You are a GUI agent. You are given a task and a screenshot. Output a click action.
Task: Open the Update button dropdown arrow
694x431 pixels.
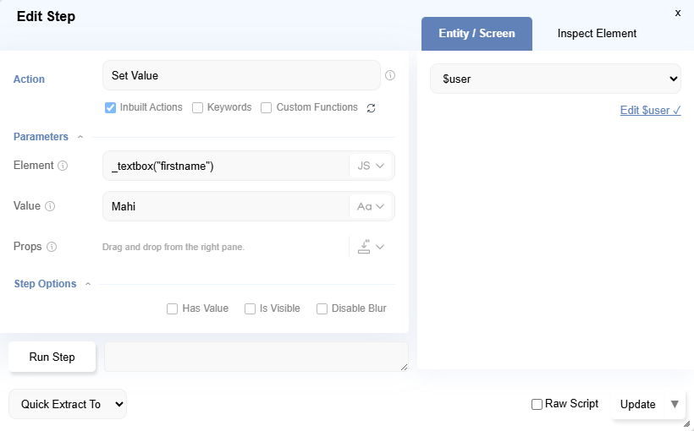click(675, 404)
